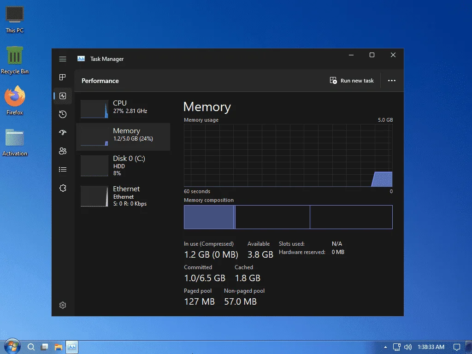The width and height of the screenshot is (472, 354).
Task: Maximize the Task Manager window
Action: 372,55
